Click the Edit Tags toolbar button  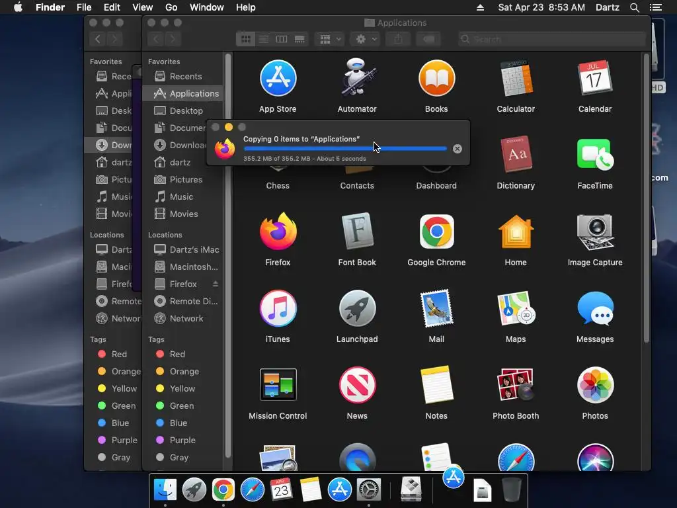coord(428,39)
